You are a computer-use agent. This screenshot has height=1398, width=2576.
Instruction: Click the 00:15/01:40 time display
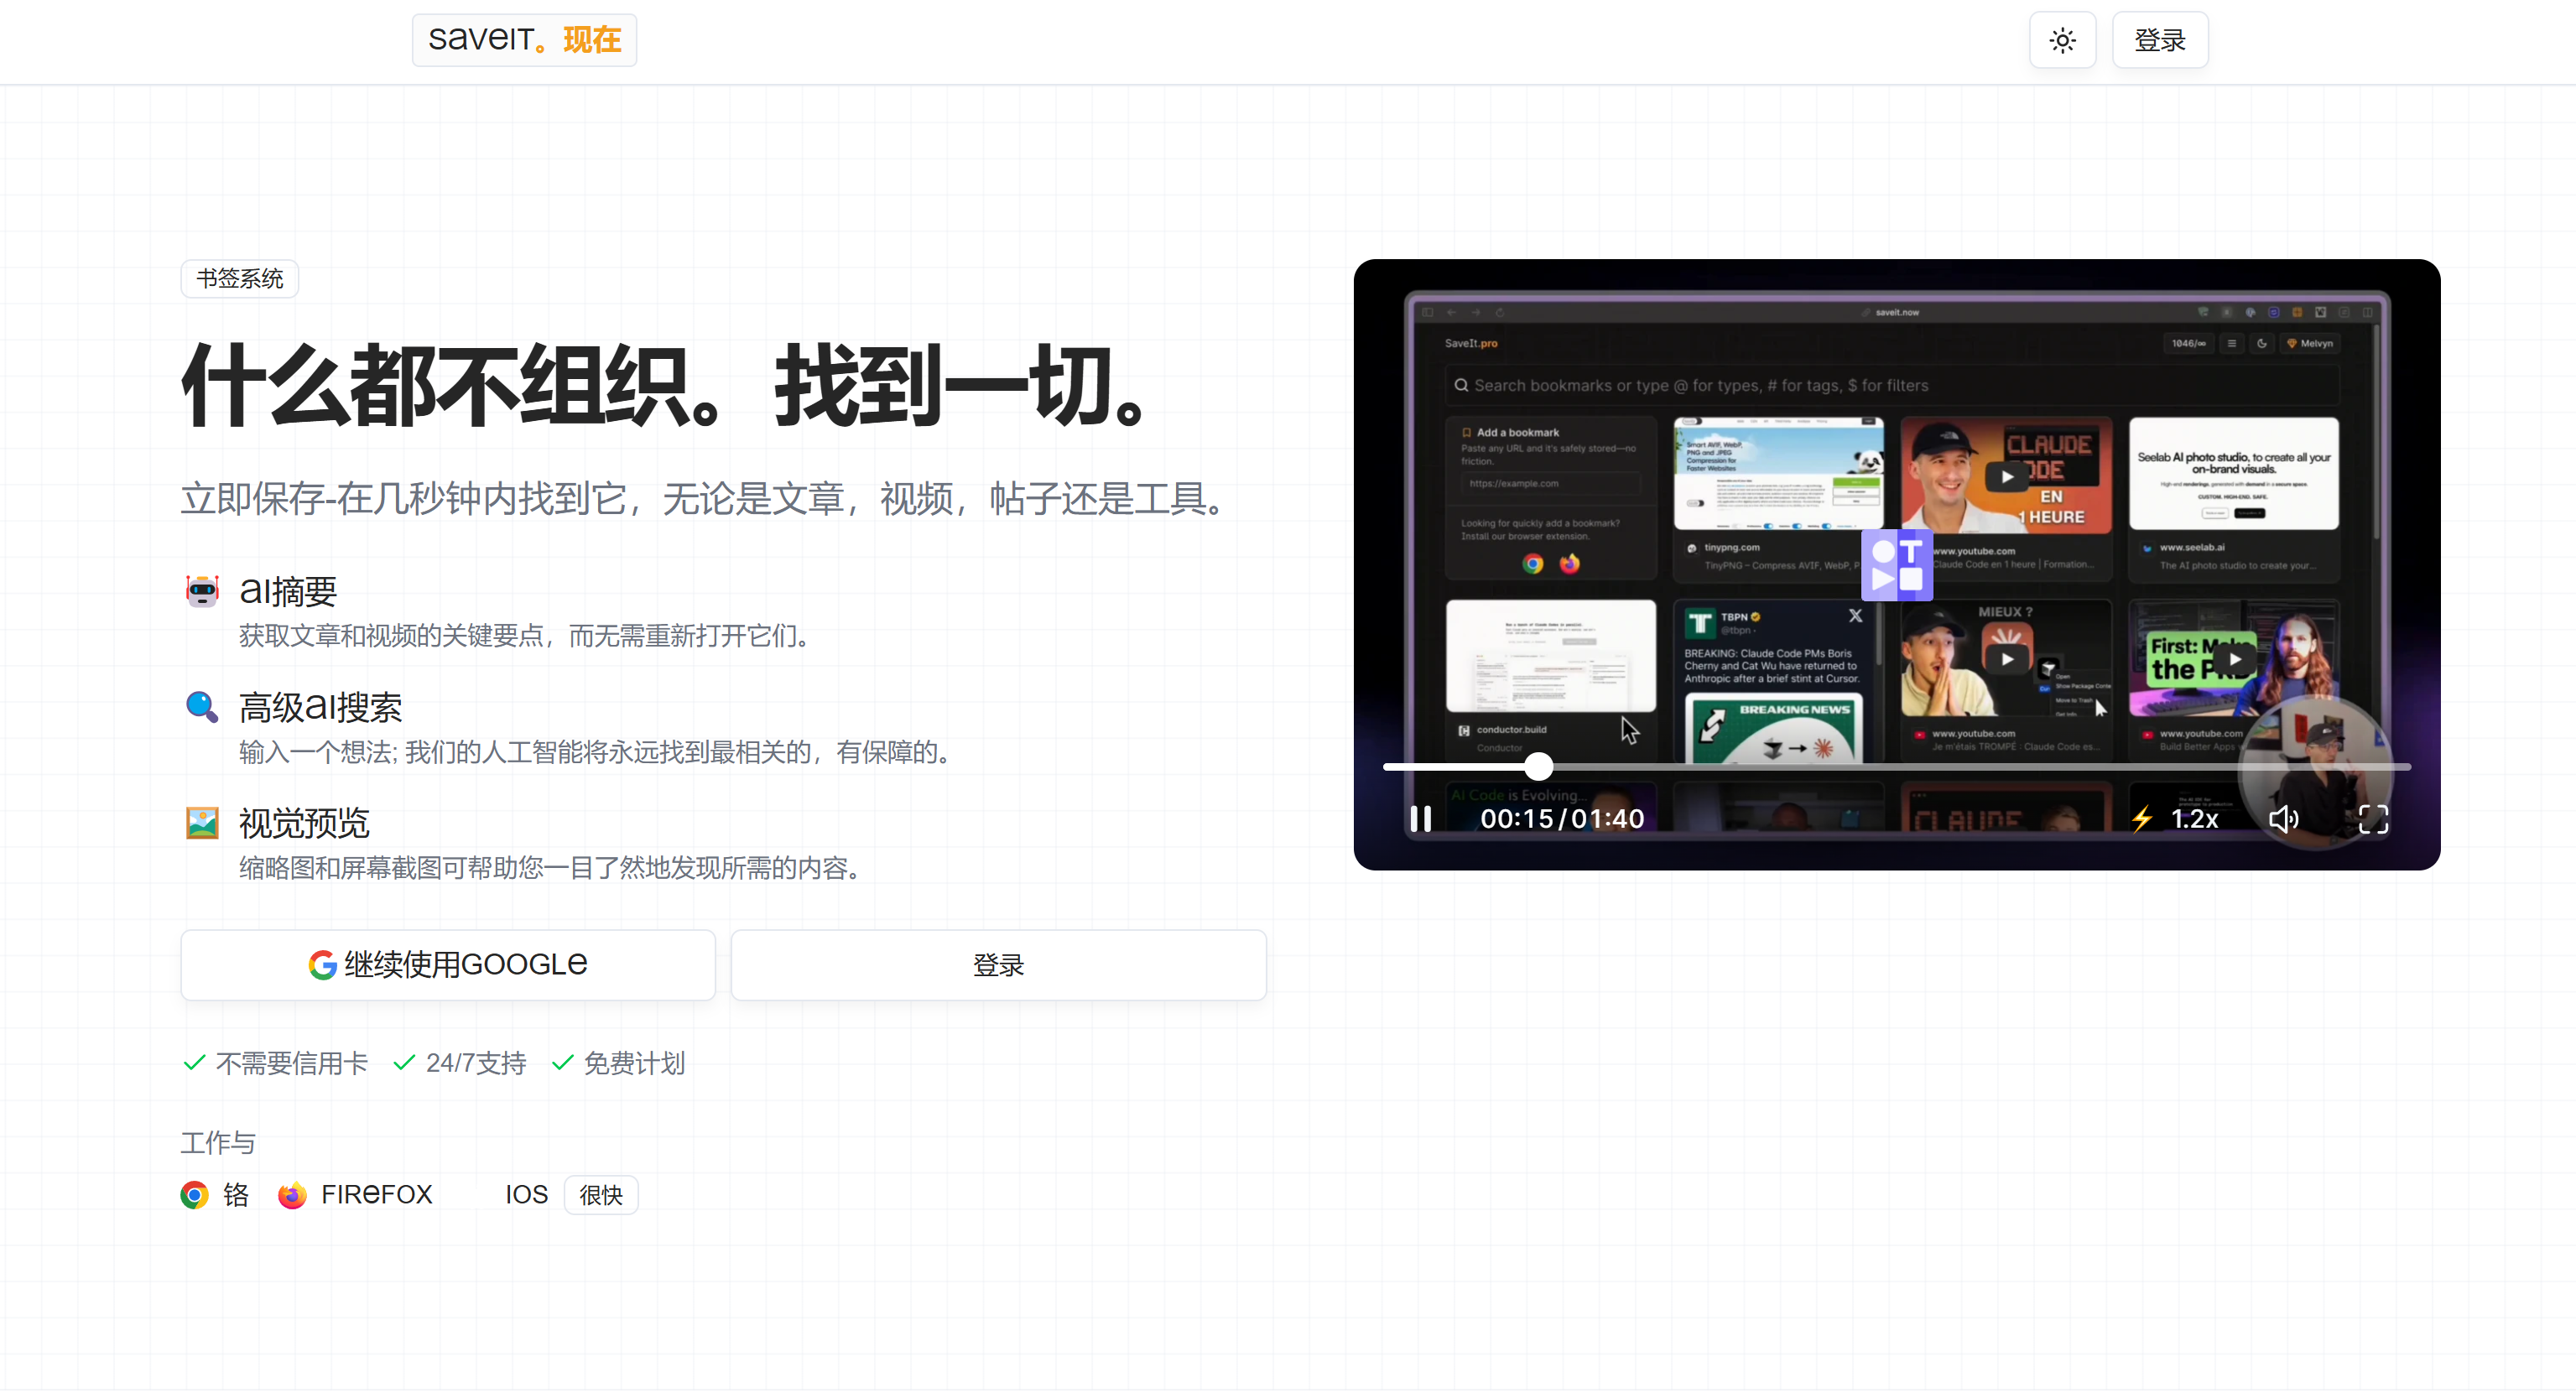[1562, 818]
